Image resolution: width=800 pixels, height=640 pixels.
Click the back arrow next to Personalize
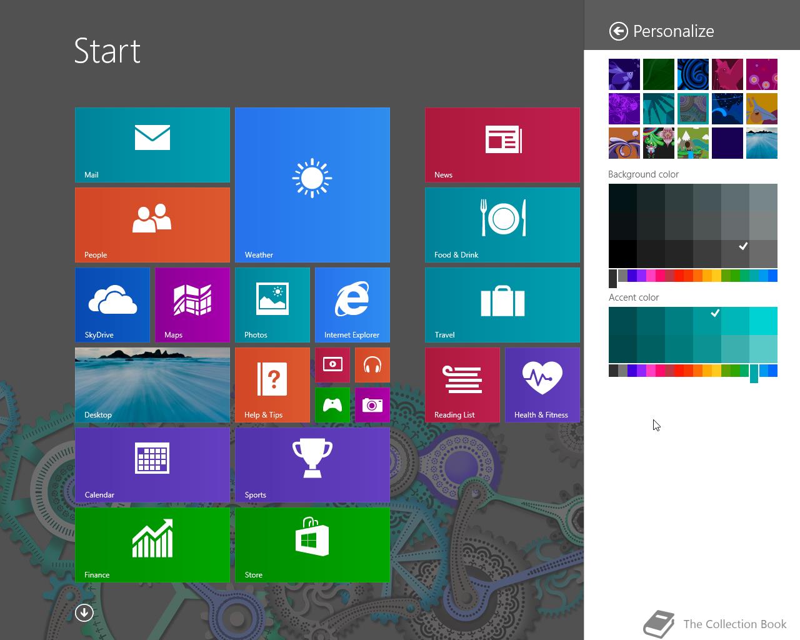click(618, 31)
